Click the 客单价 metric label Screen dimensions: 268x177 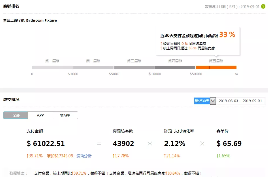click(222, 131)
